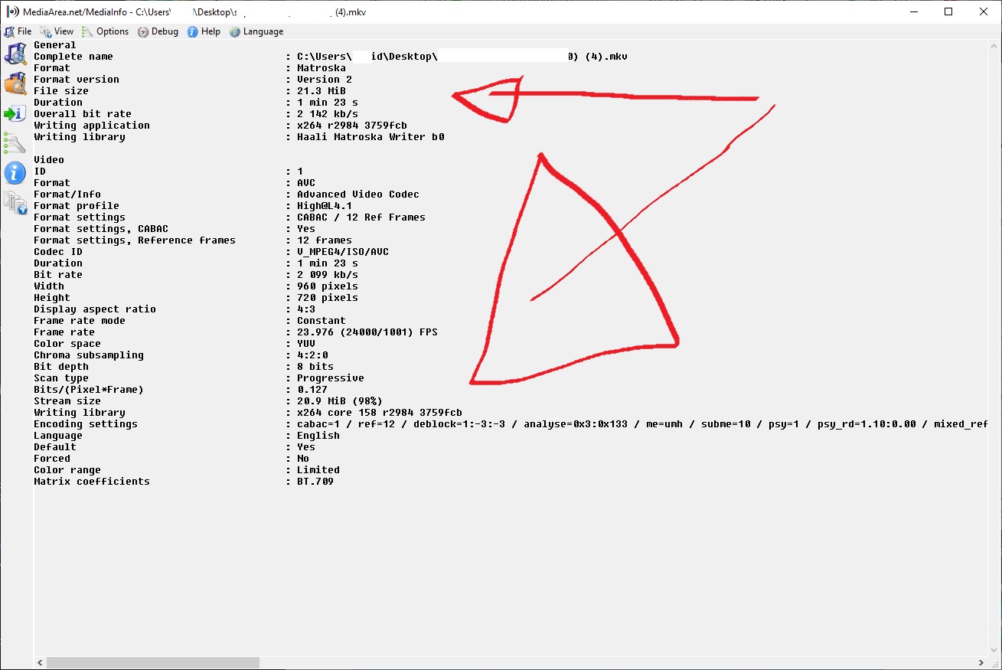Click the "Format settings, Reference frames" label
This screenshot has height=670, width=1002.
135,240
